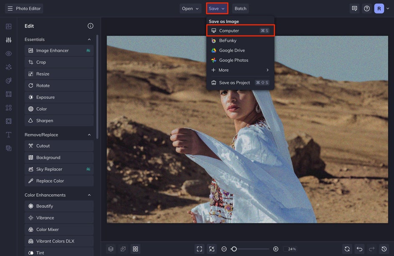Image resolution: width=394 pixels, height=256 pixels.
Task: Open the user avatar R
Action: [379, 8]
